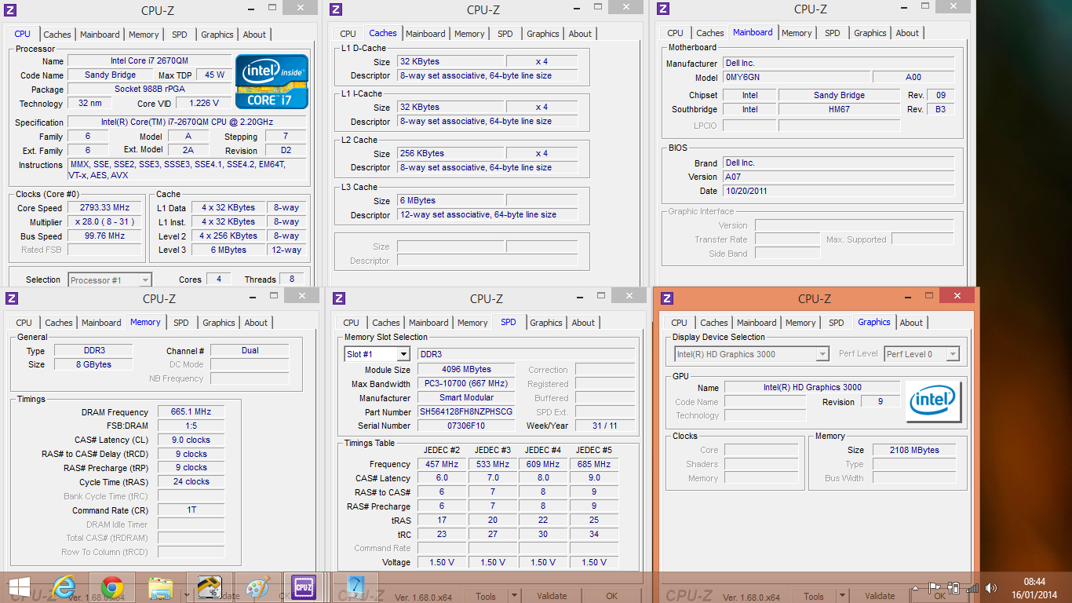Click the Week/Year value 31 / 11
The image size is (1072, 603).
tap(605, 426)
